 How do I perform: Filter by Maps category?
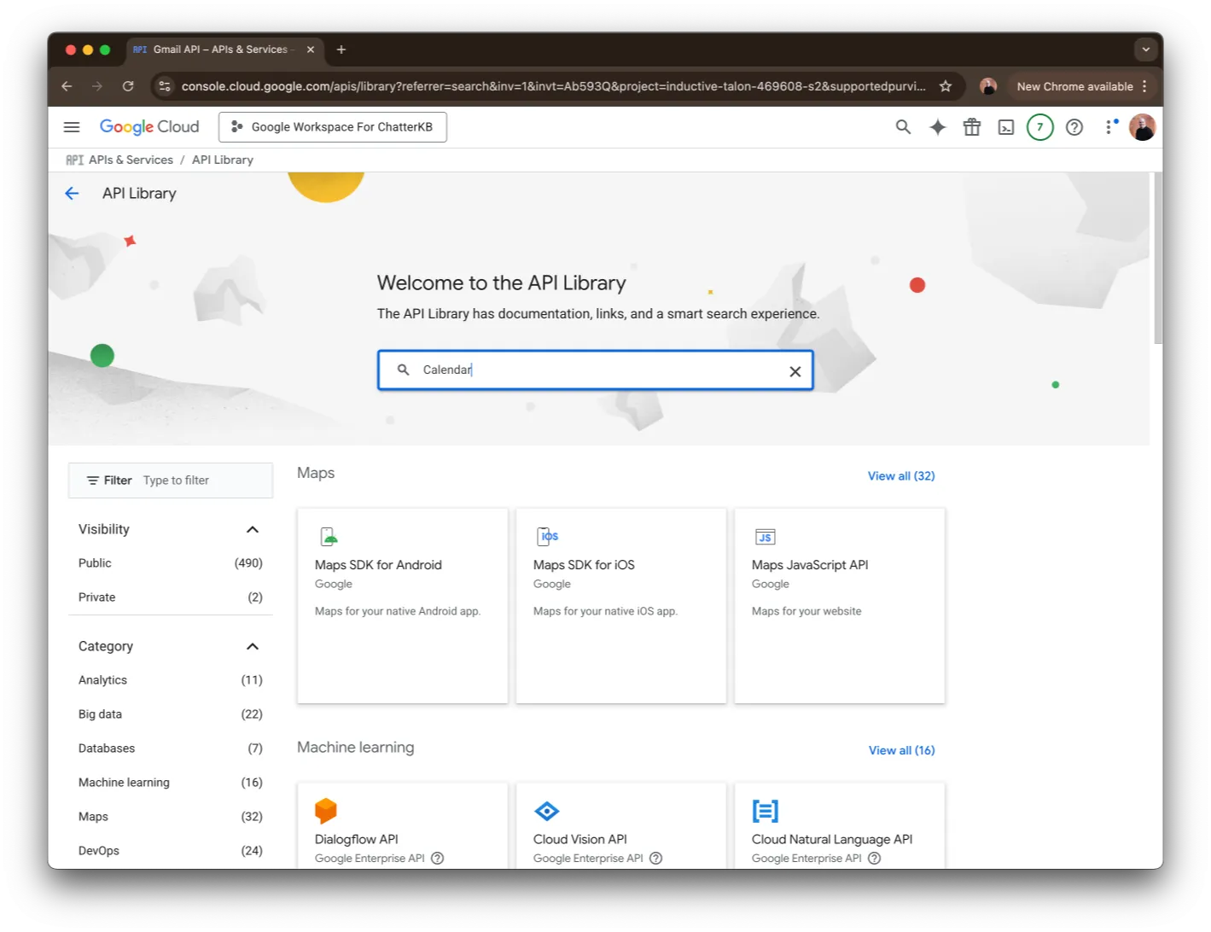[171, 817]
